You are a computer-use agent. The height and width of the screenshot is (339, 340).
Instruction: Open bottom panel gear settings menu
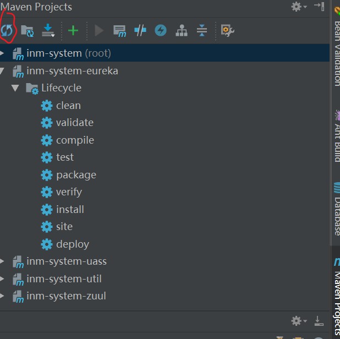pos(299,321)
